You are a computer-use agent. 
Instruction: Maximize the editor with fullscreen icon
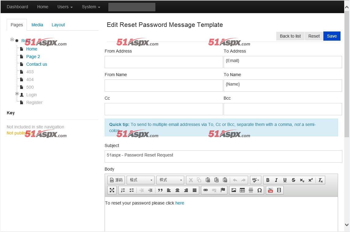(112, 190)
